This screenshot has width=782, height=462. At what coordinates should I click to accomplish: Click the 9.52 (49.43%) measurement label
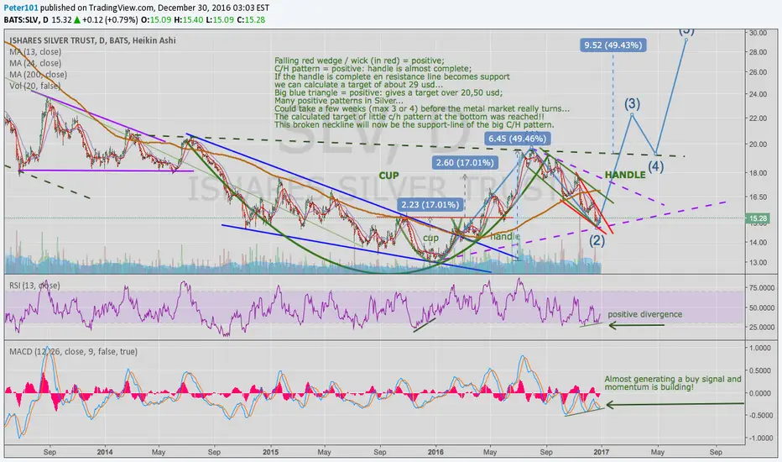613,45
